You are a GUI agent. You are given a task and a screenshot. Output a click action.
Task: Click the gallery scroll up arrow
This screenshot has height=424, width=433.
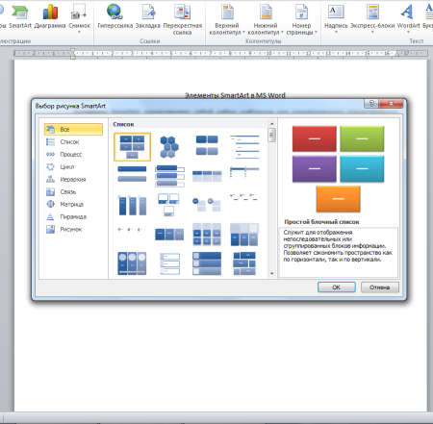(272, 124)
